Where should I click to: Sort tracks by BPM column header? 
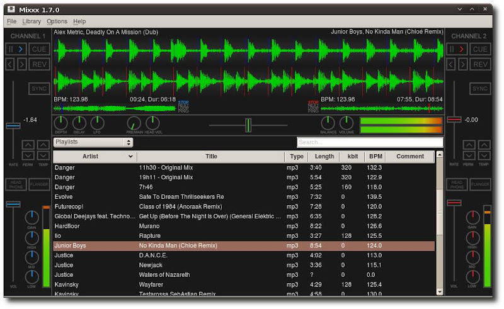(x=375, y=157)
